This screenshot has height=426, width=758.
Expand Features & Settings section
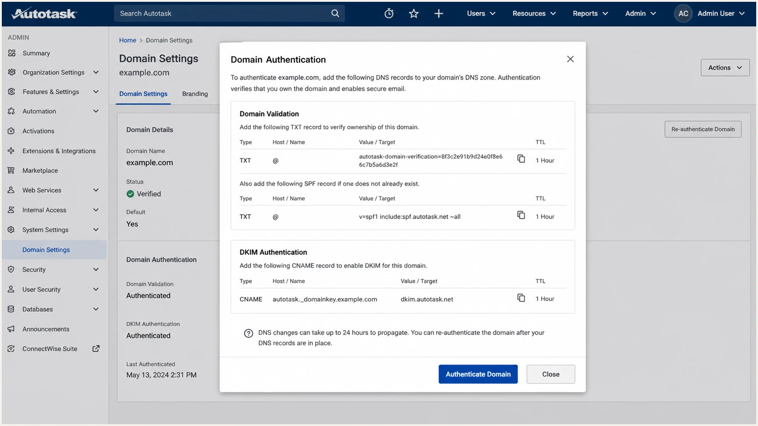click(x=96, y=91)
